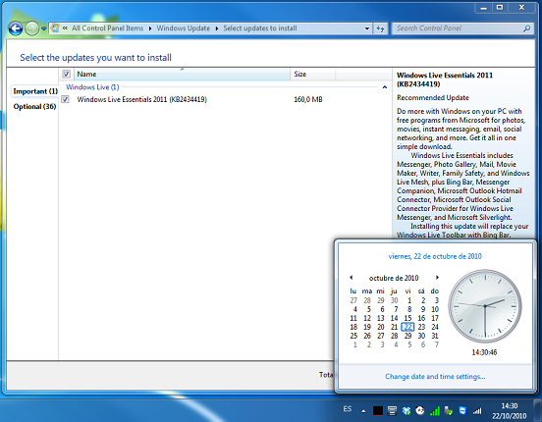Toggle the select-all checkbox in header
The height and width of the screenshot is (422, 542).
67,74
